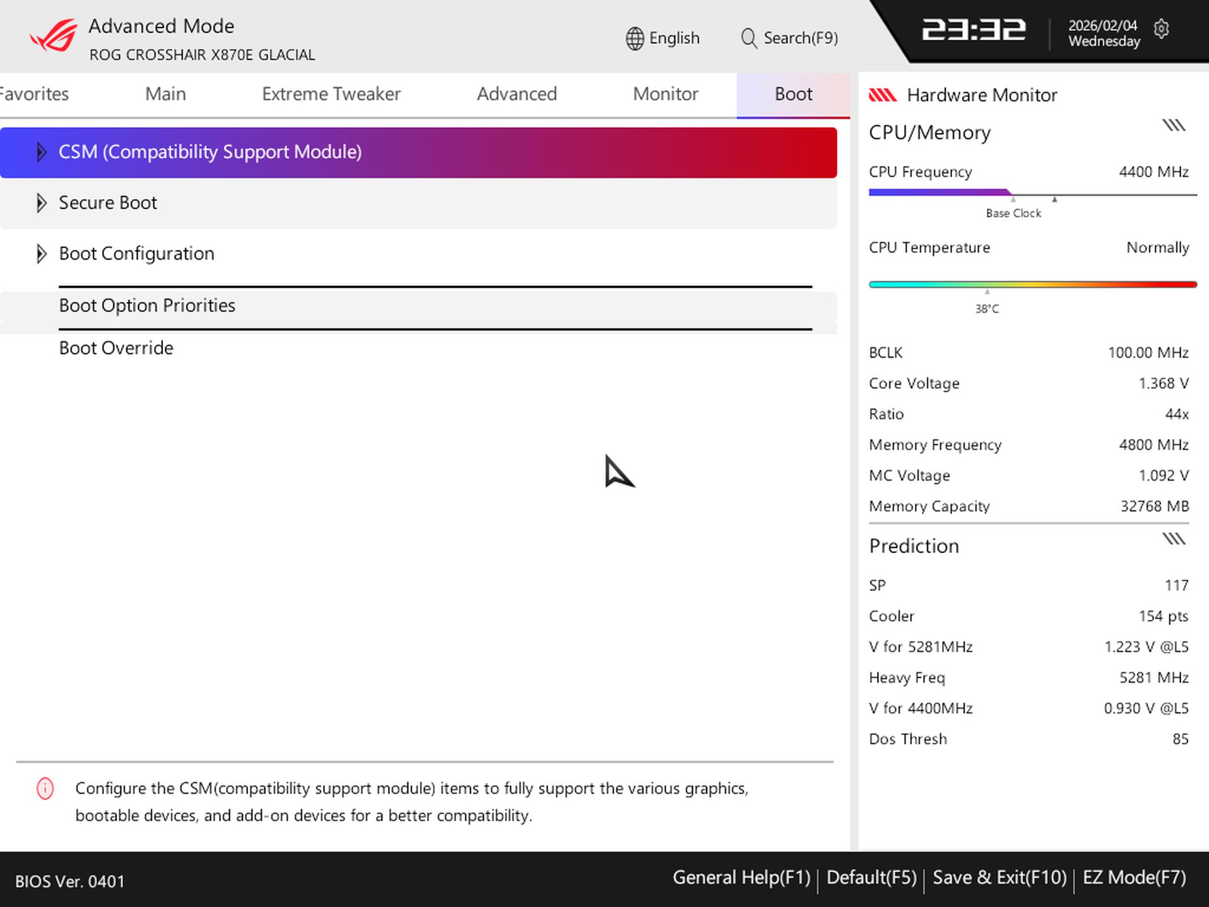Switch to the Monitor tab

tap(665, 94)
